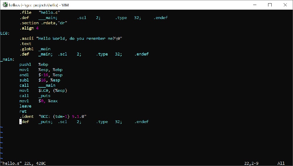Click .endef on the ___main line

click(161, 18)
